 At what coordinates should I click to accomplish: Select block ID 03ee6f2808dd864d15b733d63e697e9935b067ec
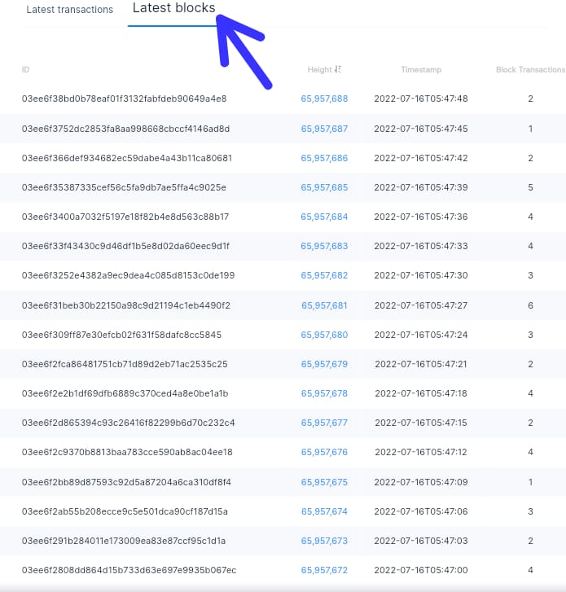click(x=129, y=570)
